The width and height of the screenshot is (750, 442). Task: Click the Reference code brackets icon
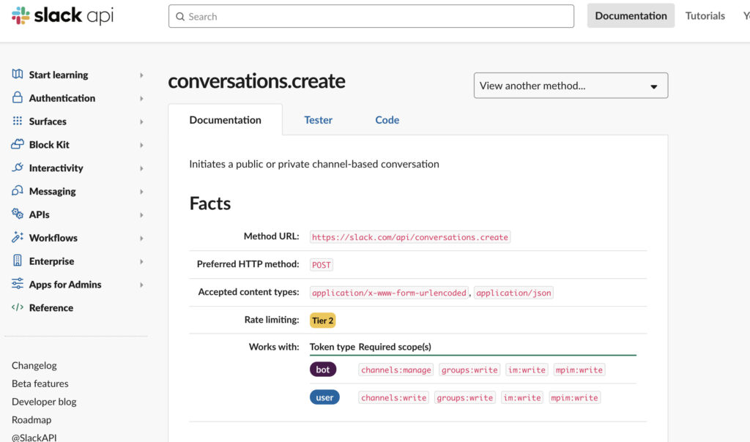point(18,307)
